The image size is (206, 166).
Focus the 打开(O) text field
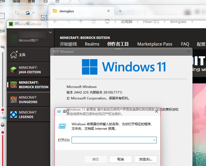114,140
